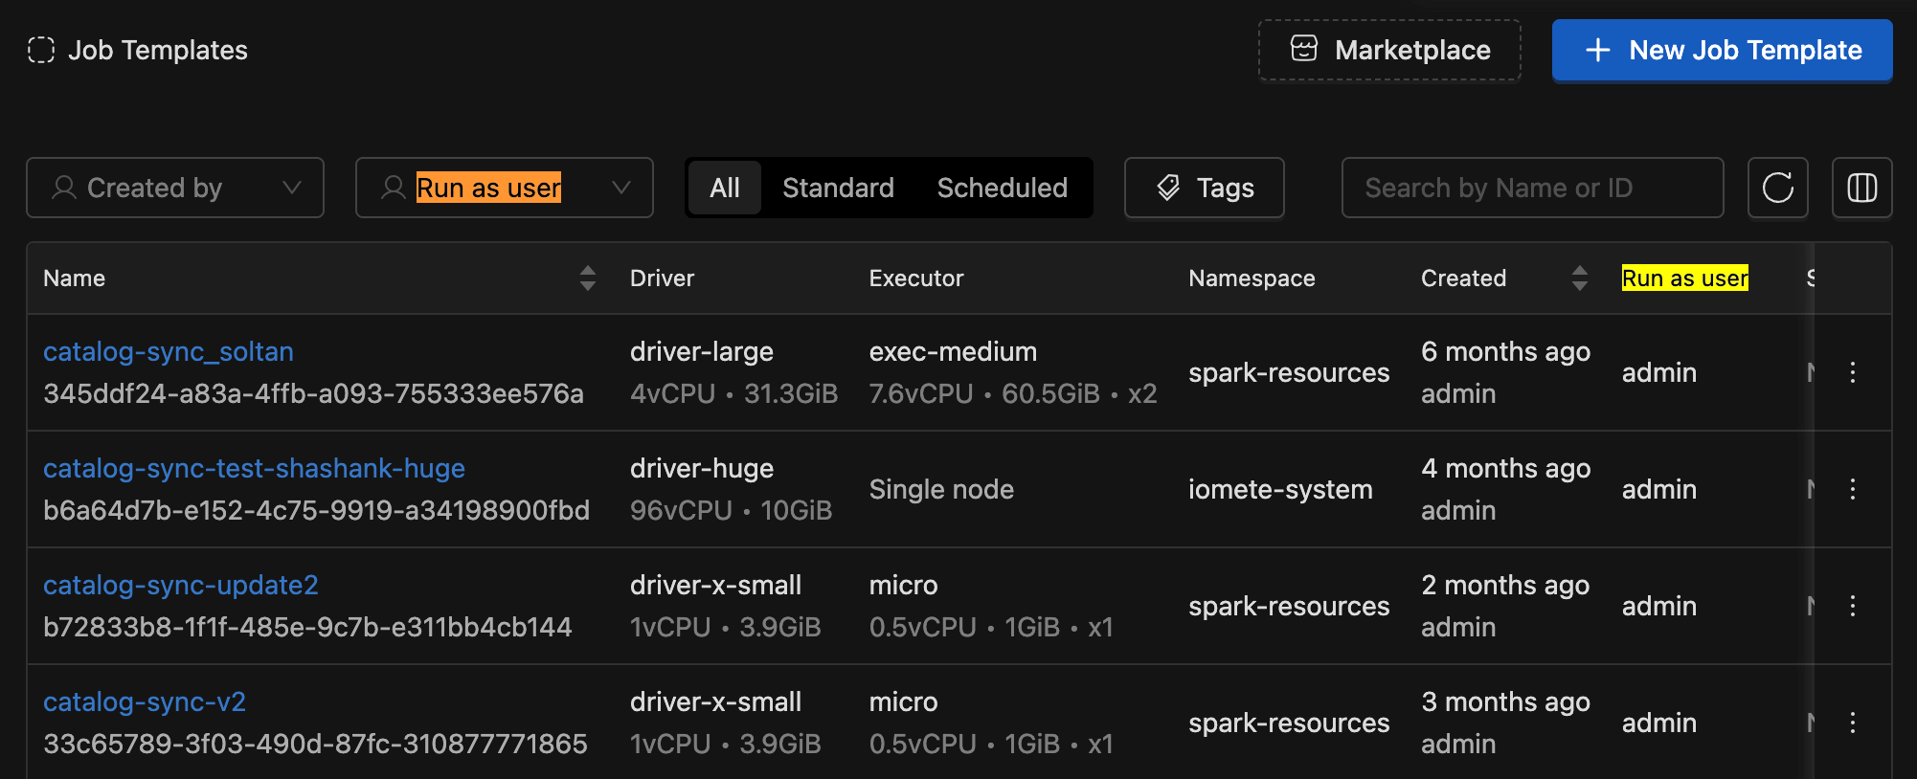Expand the Run as user filter dropdown
This screenshot has height=779, width=1917.
coord(505,188)
